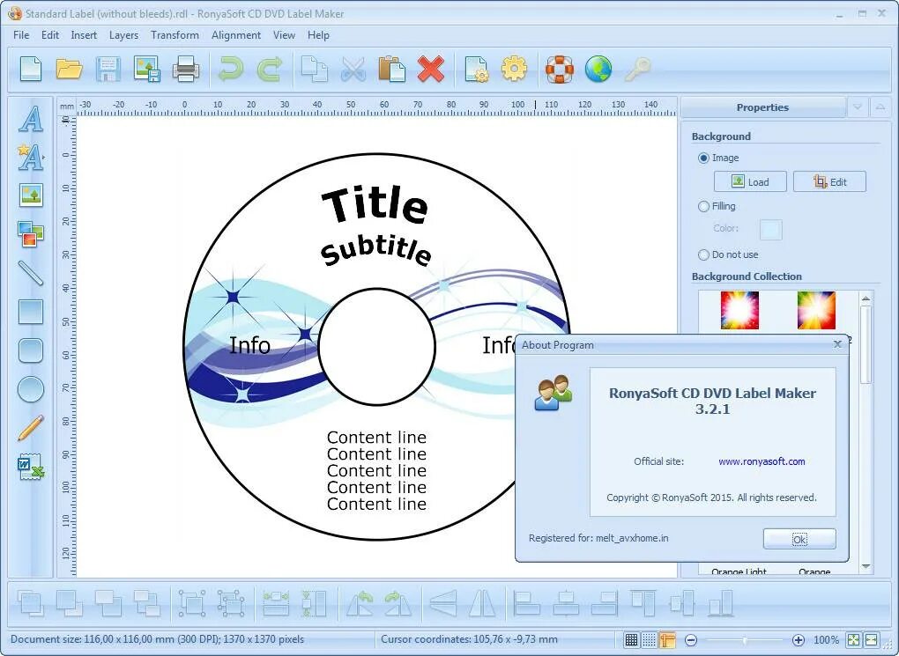Open the Help menu
Viewport: 899px width, 656px height.
[318, 35]
